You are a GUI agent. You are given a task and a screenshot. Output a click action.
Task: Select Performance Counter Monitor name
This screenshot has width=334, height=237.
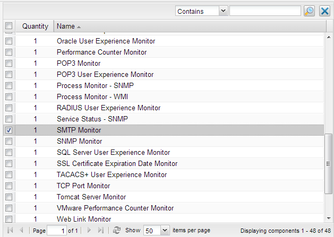101,52
